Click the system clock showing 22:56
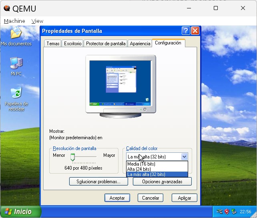Image resolution: width=257 pixels, height=218 pixels. [x=245, y=212]
